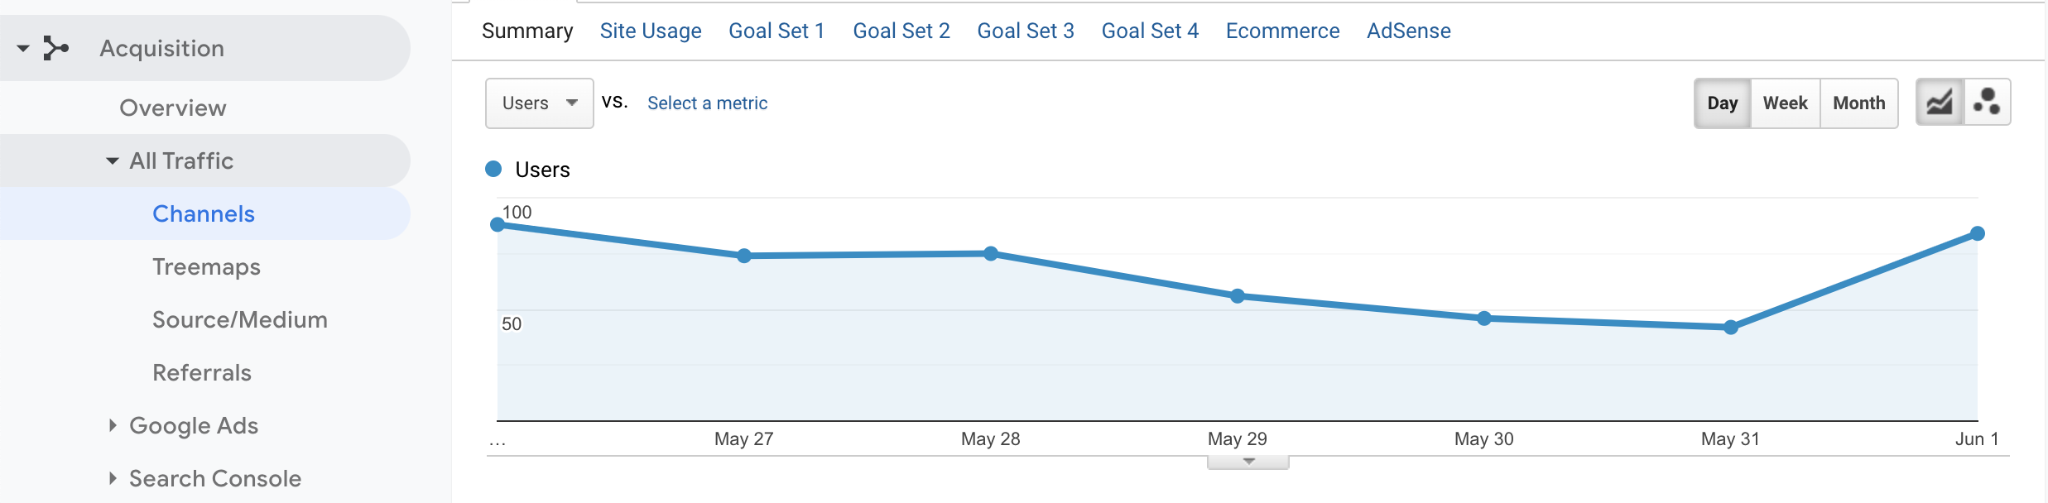Open the Site Usage tab
The width and height of the screenshot is (2048, 503).
click(x=651, y=31)
